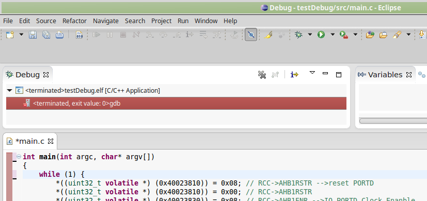This screenshot has height=201, width=427.
Task: Open the Project menu
Action: [x=162, y=21]
